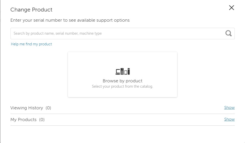Click the Browse by product heading
245x143 pixels.
[x=122, y=81]
